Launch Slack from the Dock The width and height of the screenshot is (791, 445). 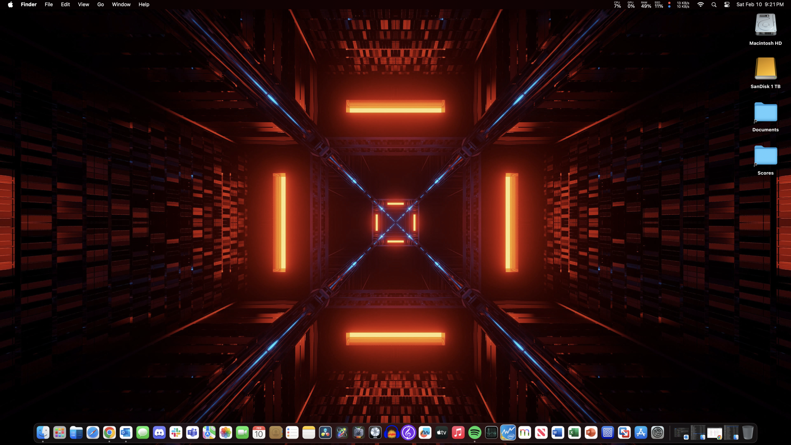176,432
